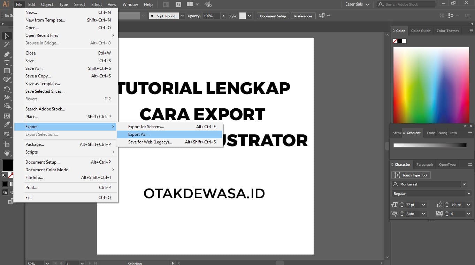Open the Montserrat font family dropdown
Viewport: 475px width, 265px height.
coord(464,184)
